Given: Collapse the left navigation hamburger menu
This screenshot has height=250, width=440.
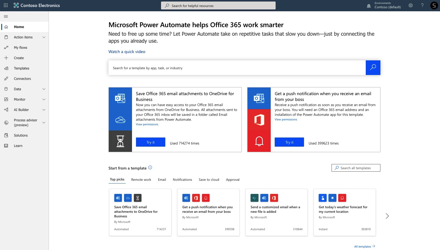Looking at the screenshot, I should 6,16.
